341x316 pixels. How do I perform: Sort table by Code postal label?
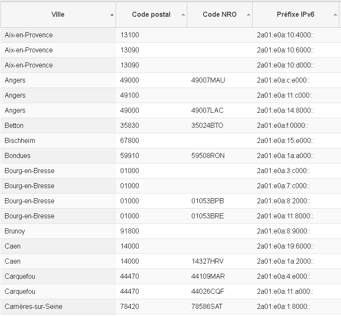click(x=151, y=14)
